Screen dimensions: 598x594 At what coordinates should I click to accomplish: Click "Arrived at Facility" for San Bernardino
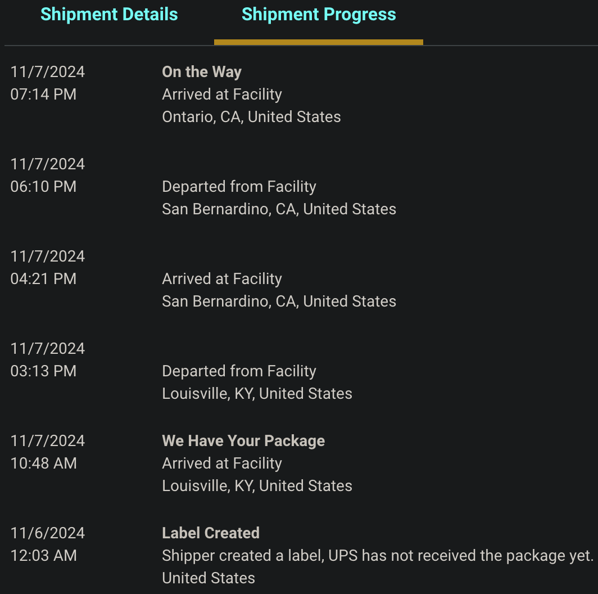point(222,279)
